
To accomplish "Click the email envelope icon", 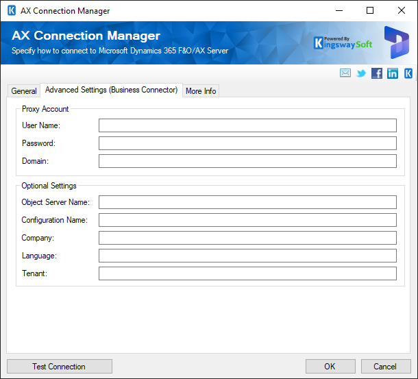I will click(x=345, y=73).
